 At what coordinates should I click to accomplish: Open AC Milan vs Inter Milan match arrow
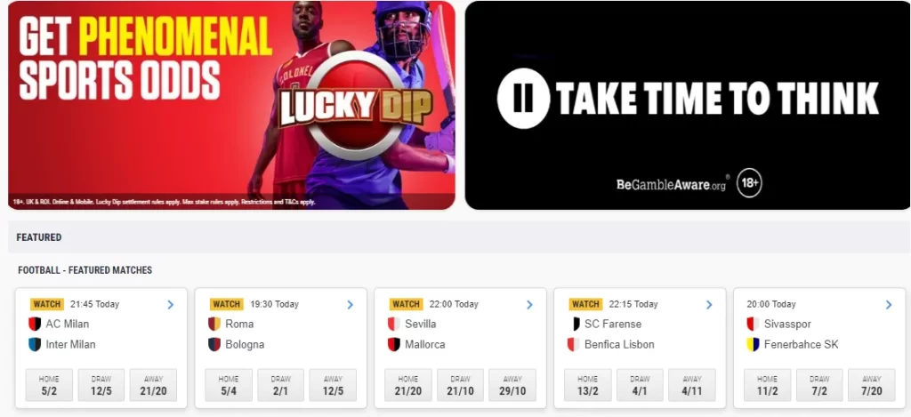click(170, 304)
